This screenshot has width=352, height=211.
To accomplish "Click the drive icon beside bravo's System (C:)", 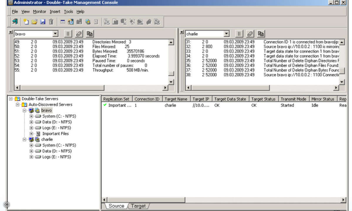I will [38, 116].
